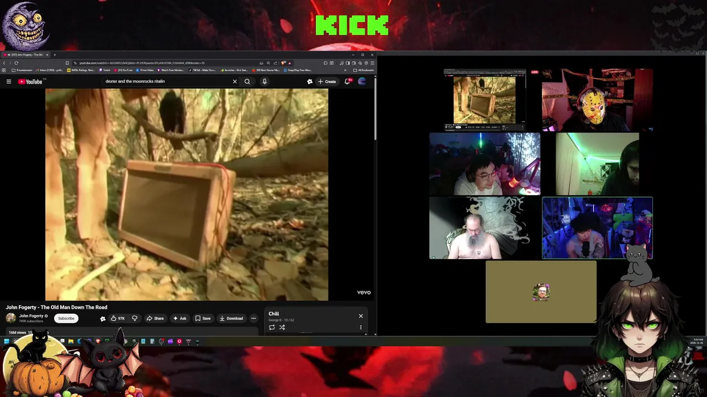Screen dimensions: 707x397
Task: Click the Brave shields icon in address bar
Action: (x=284, y=63)
